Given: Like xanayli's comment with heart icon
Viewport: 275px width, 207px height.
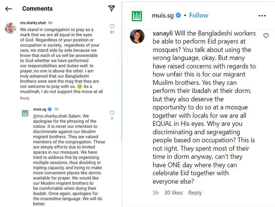Looking at the screenshot, I should (x=266, y=36).
